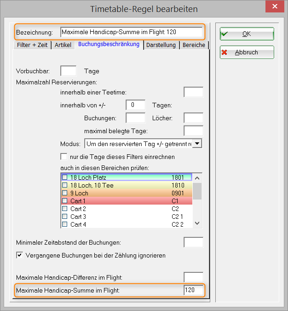
Task: Click the green checkmark icon on OK
Action: [x=225, y=34]
